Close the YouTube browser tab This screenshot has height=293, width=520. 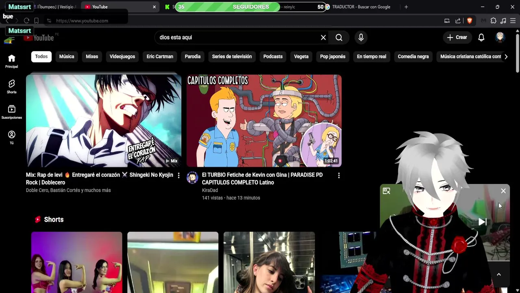click(154, 7)
